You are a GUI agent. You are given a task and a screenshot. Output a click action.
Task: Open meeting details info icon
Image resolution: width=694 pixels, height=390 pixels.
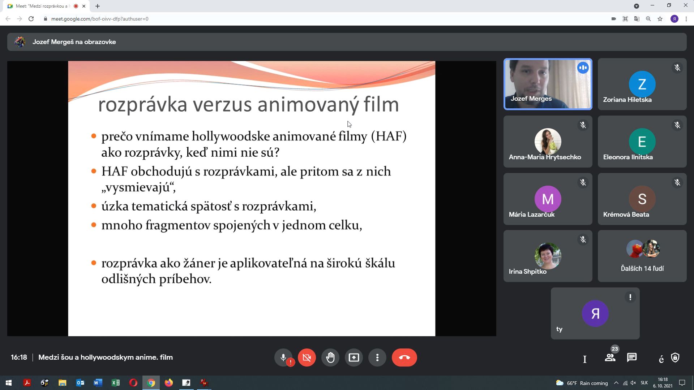pyautogui.click(x=584, y=359)
